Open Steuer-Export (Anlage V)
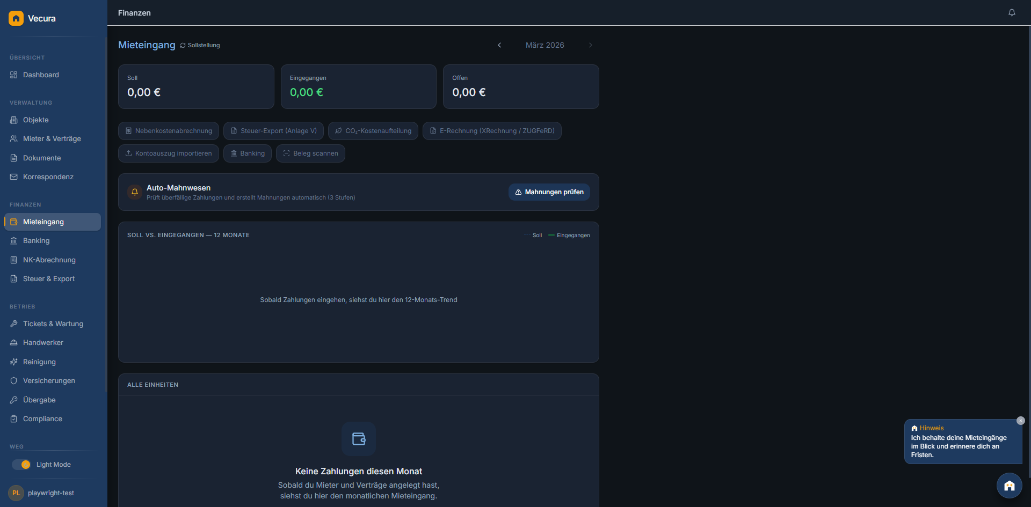Image resolution: width=1031 pixels, height=507 pixels. (x=273, y=131)
